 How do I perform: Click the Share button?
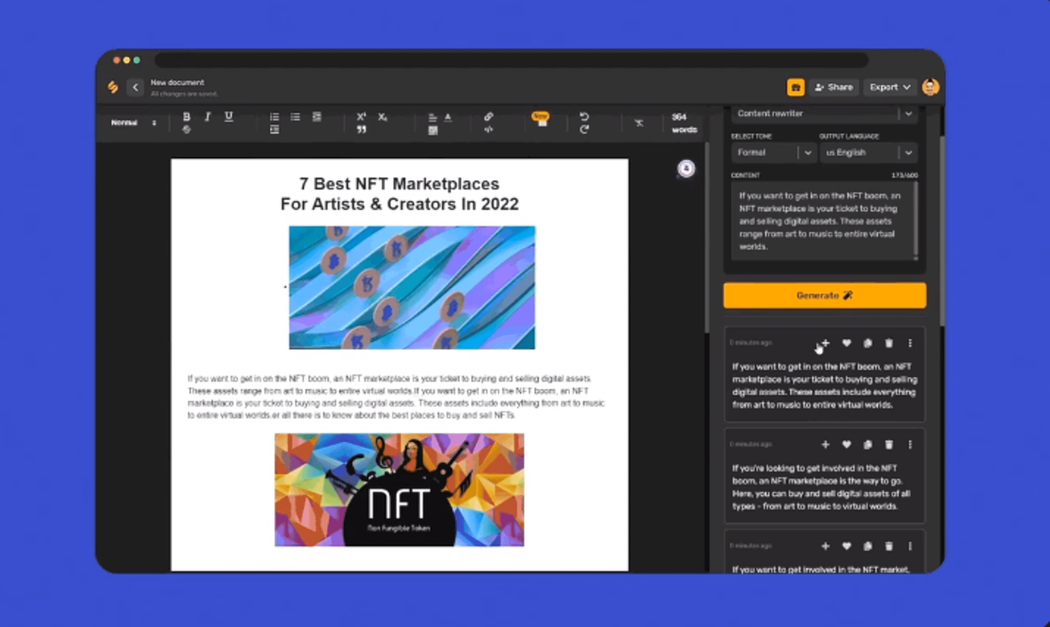point(833,87)
